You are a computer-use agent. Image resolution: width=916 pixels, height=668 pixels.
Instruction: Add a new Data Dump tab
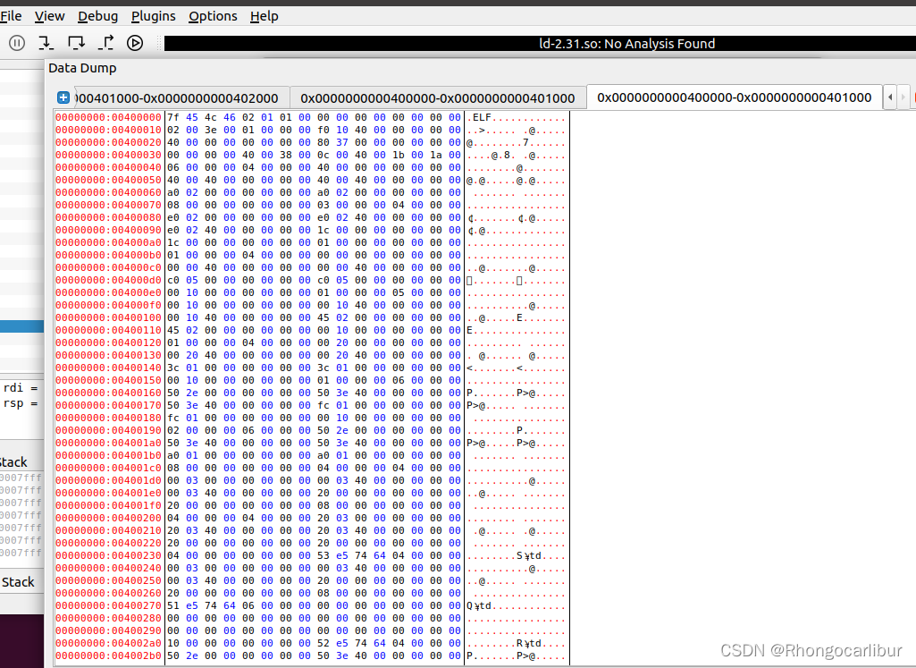point(63,97)
